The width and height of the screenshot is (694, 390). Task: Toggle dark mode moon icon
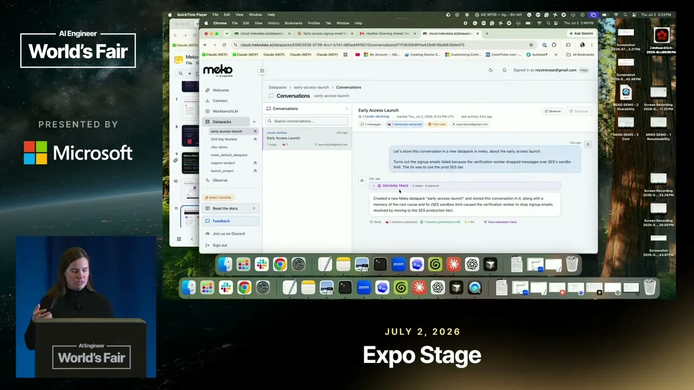491,70
